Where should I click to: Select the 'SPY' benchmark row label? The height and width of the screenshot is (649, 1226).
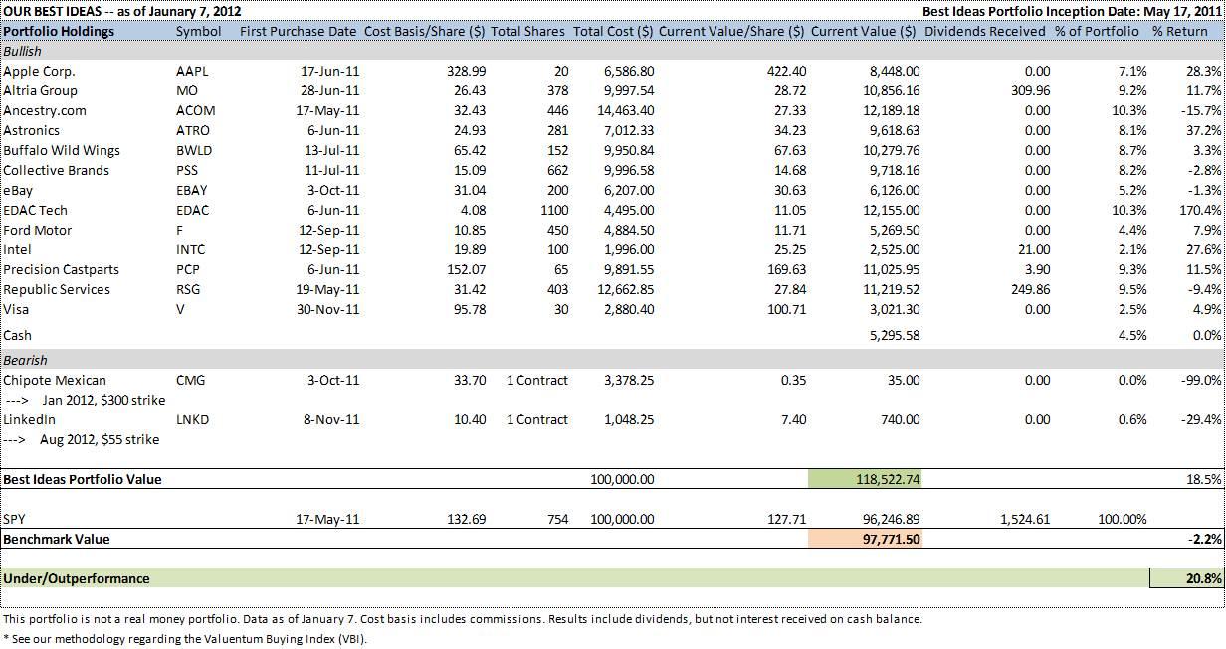(x=14, y=519)
